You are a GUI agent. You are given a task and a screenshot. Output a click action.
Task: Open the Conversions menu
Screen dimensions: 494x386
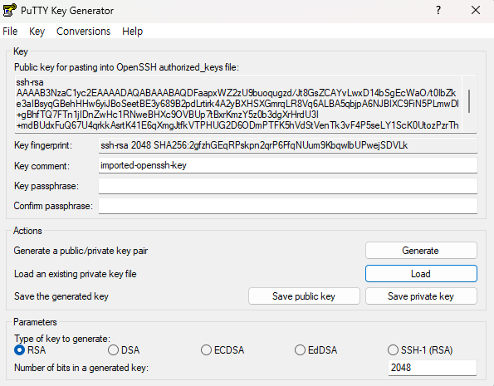[x=83, y=32]
